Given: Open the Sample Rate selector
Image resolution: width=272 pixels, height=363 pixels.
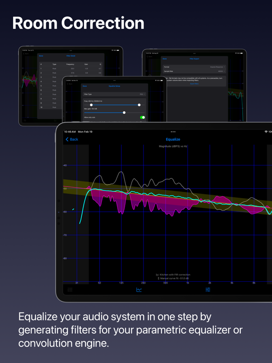Looking at the screenshot, I should (195, 71).
